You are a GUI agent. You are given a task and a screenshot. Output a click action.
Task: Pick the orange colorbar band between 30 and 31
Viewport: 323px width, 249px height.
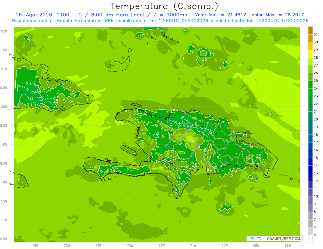(x=310, y=38)
